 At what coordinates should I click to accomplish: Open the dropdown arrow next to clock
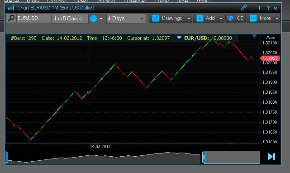click(x=101, y=19)
